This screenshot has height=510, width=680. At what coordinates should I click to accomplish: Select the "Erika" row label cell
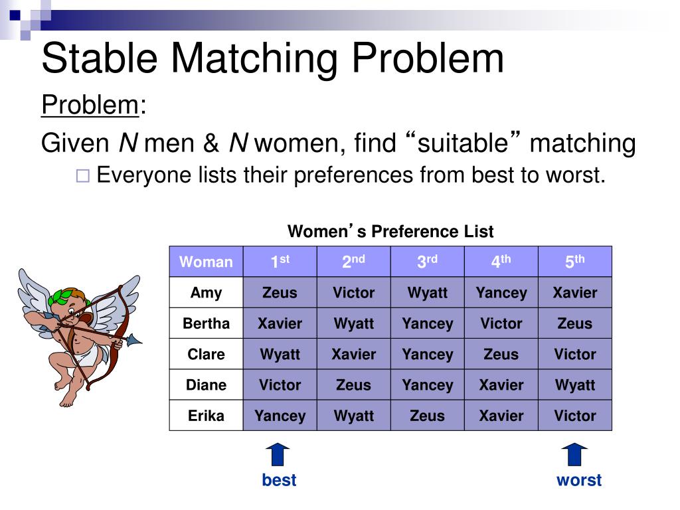pos(206,416)
